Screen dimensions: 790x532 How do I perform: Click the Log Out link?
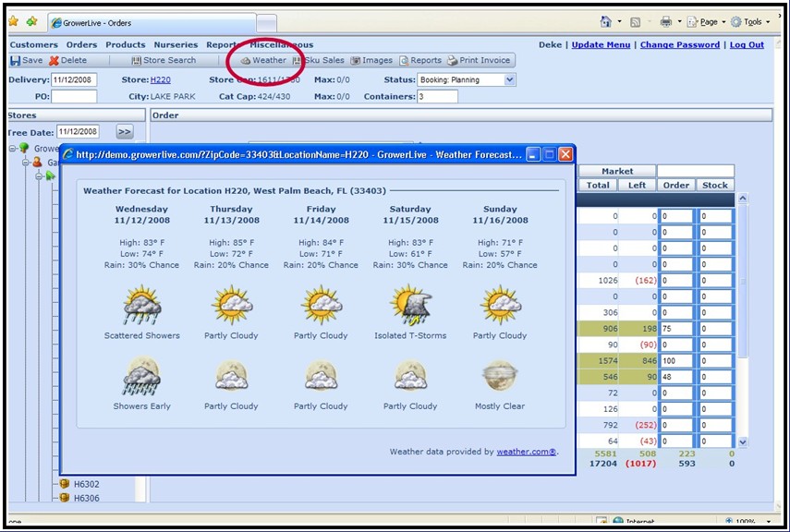point(747,44)
